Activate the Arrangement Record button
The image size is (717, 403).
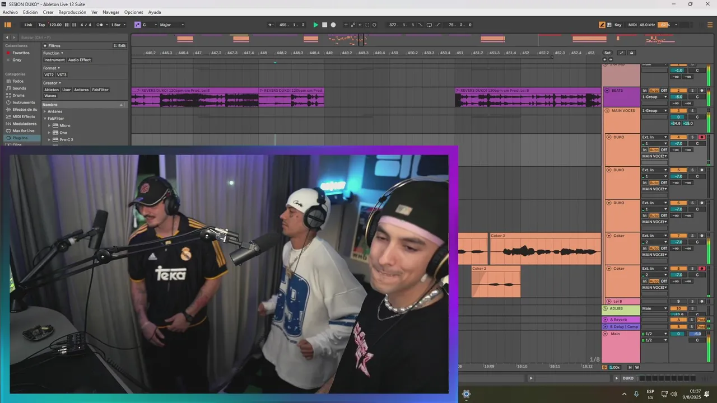(x=333, y=25)
